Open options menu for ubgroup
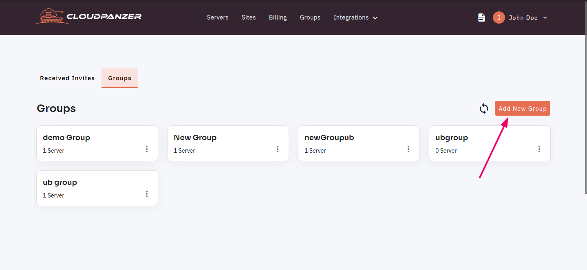 (x=539, y=149)
